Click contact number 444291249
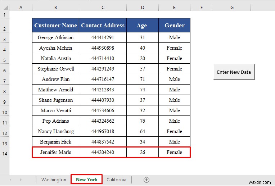This screenshot has width=275, height=186. click(x=103, y=69)
